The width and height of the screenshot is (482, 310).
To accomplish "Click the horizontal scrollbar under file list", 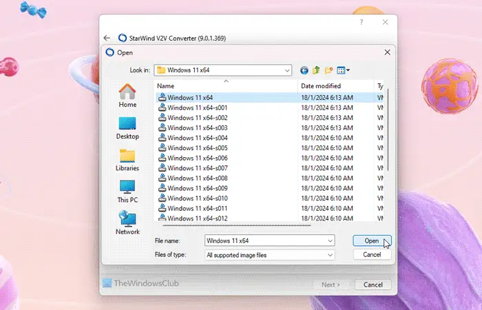I will (x=237, y=225).
